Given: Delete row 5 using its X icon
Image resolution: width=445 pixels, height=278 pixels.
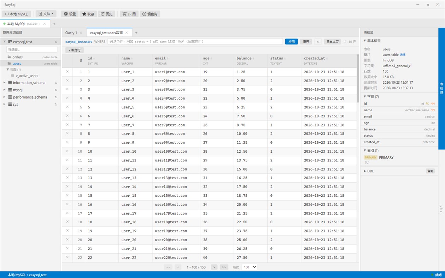Looking at the screenshot, I should [67, 107].
